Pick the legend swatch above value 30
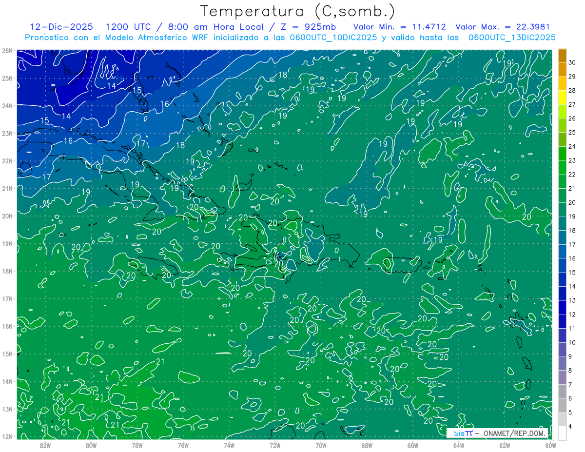Viewport: 585px width, 452px height. [562, 56]
